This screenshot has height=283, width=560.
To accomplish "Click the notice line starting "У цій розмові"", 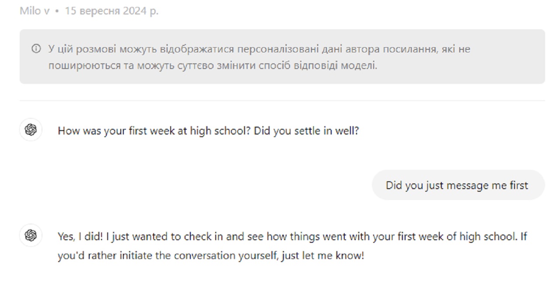I will click(259, 49).
